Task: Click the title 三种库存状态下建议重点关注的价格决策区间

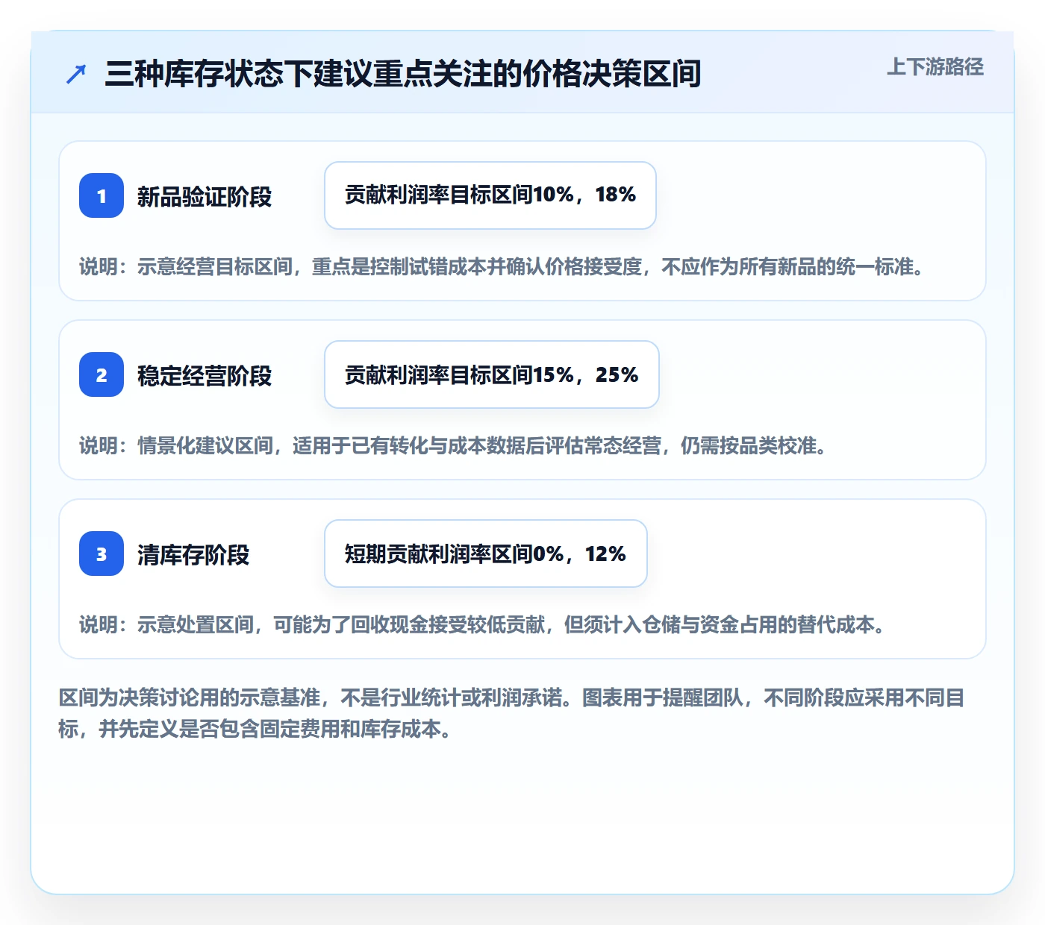Action: click(x=403, y=74)
